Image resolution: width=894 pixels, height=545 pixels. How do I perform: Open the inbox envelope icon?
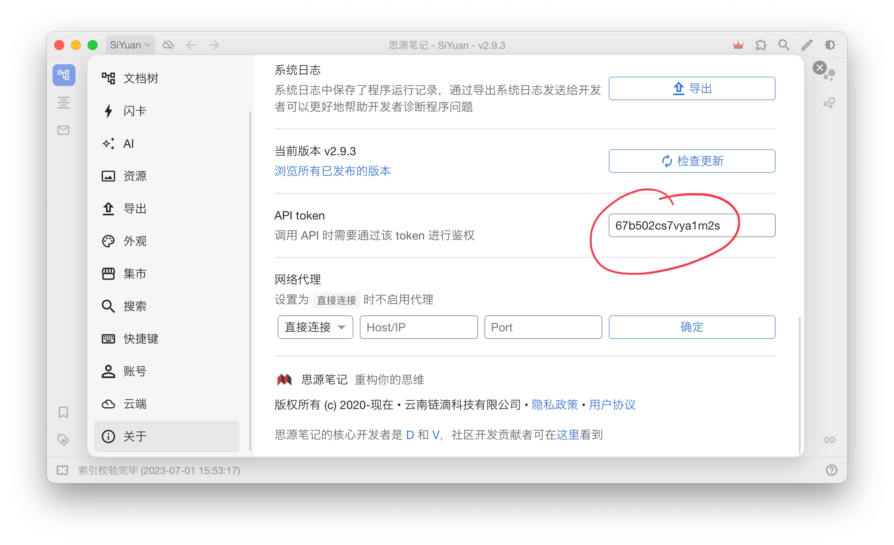coord(63,130)
